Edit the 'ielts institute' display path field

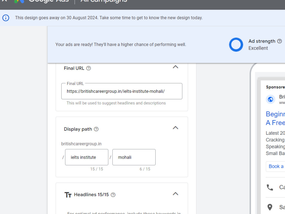pyautogui.click(x=87, y=157)
